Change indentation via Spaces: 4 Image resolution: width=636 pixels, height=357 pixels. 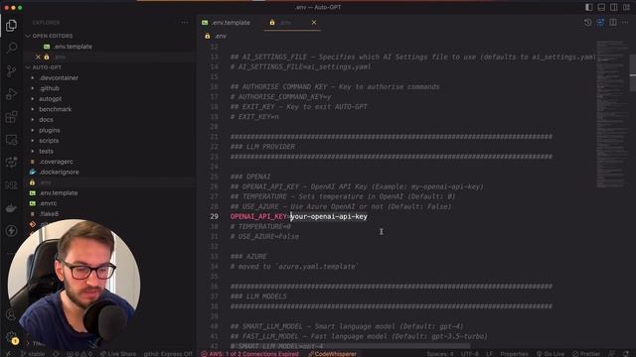pyautogui.click(x=439, y=354)
